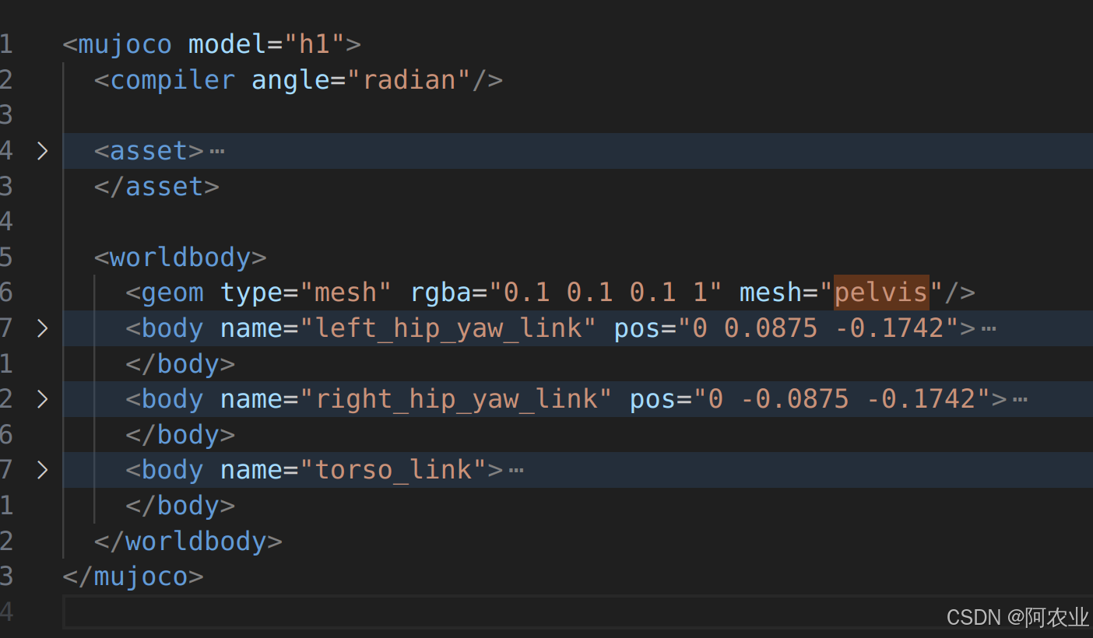Click line number 1 in the gutter
The image size is (1093, 638).
point(8,44)
